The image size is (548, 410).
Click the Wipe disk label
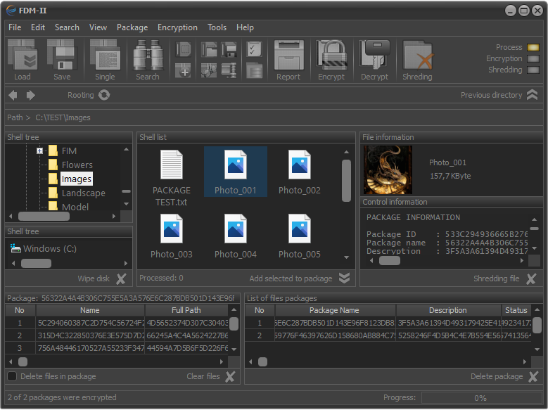click(94, 278)
